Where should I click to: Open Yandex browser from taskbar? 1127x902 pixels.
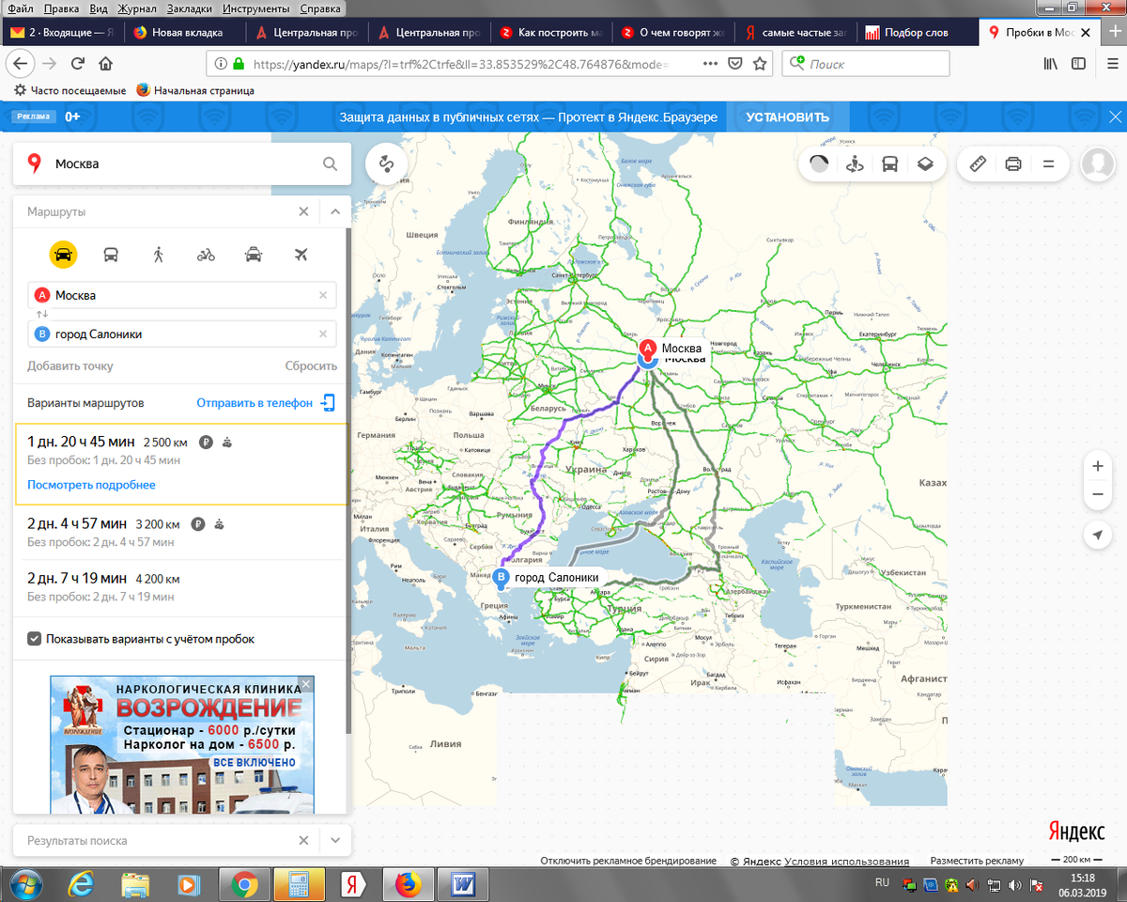pyautogui.click(x=353, y=884)
